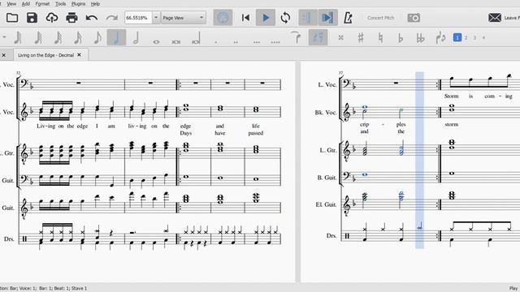Open the Format menu
The image size is (520, 292).
tap(42, 4)
